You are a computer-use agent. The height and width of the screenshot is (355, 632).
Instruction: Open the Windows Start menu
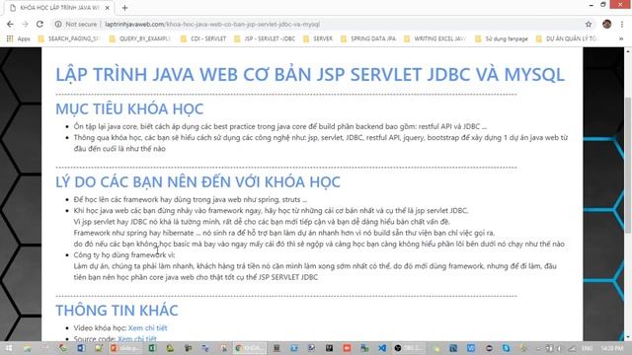click(9, 348)
